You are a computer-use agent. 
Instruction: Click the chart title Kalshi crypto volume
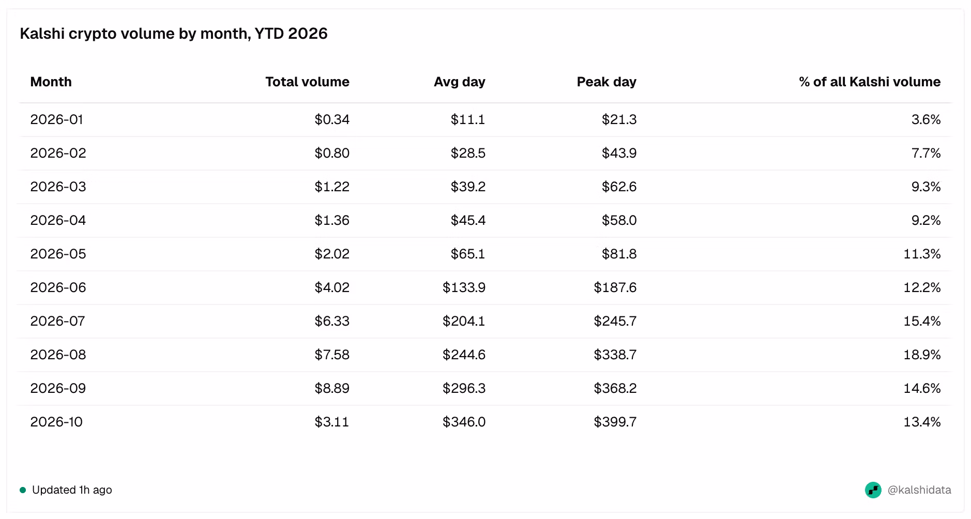coord(174,34)
